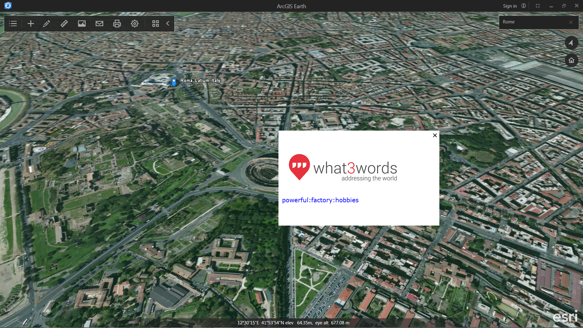Select the Draw pencil tool
583x328 pixels.
(46, 24)
